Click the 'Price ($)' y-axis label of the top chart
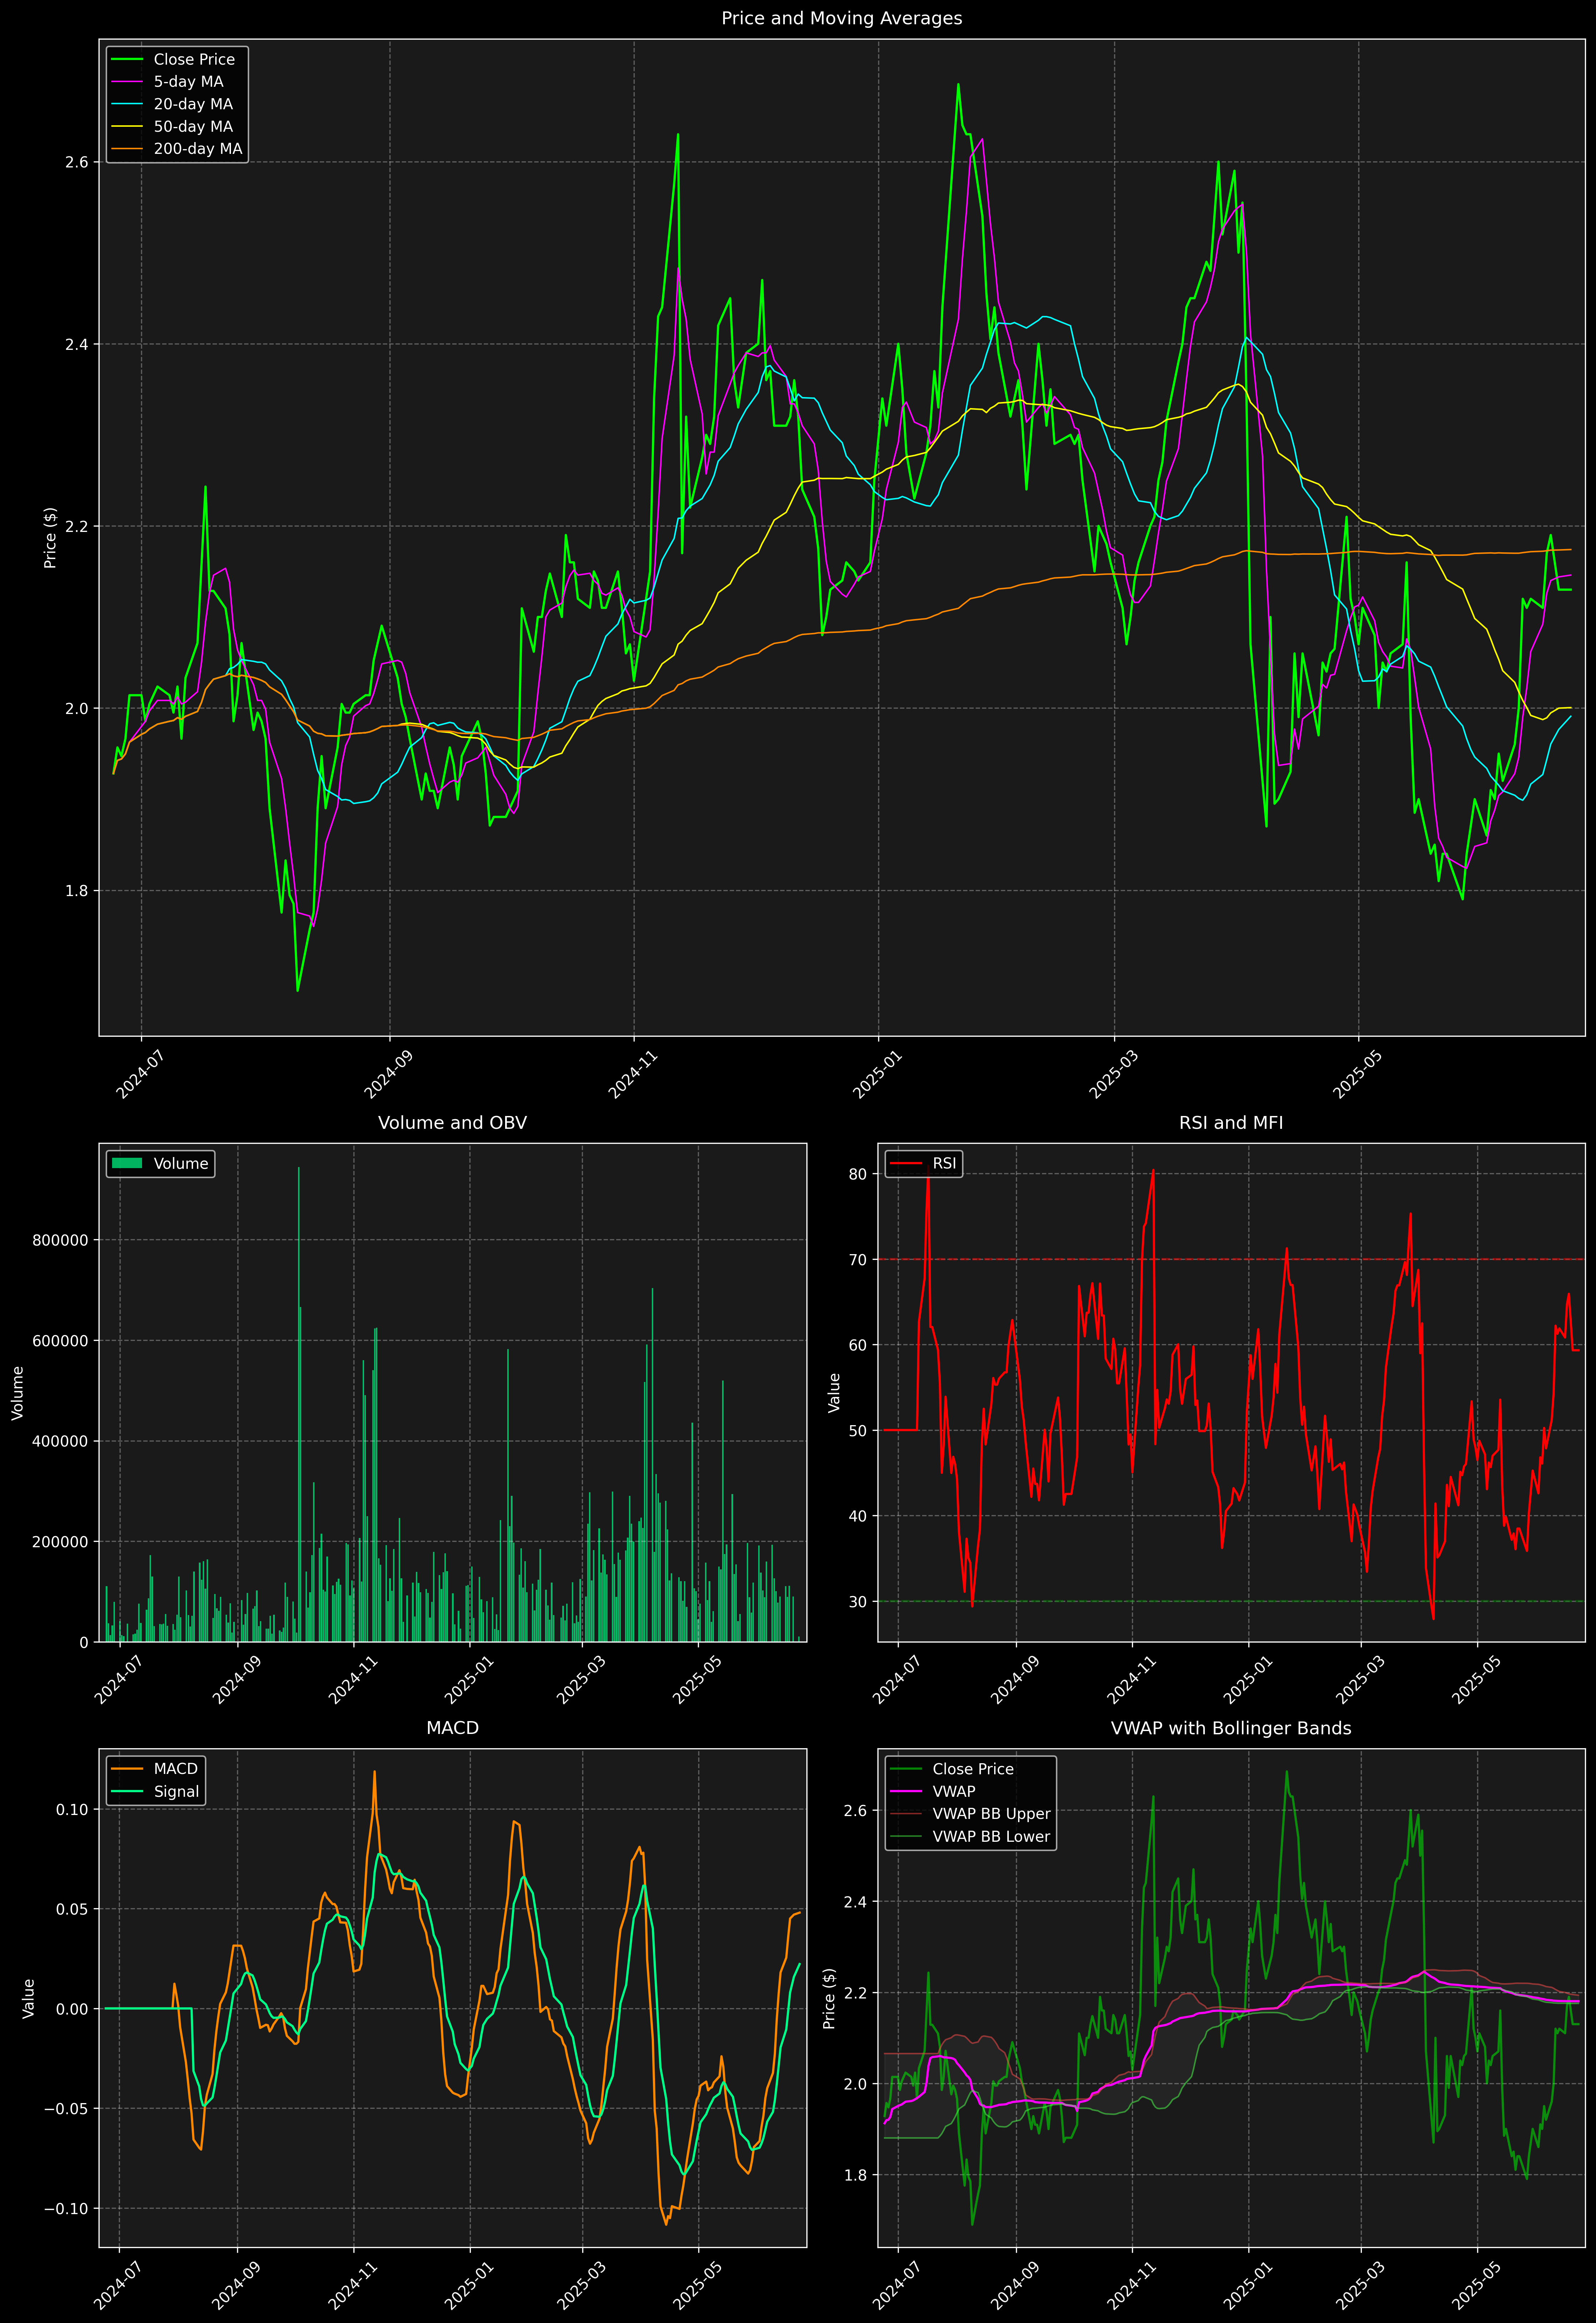Image resolution: width=1596 pixels, height=2323 pixels. [x=50, y=538]
